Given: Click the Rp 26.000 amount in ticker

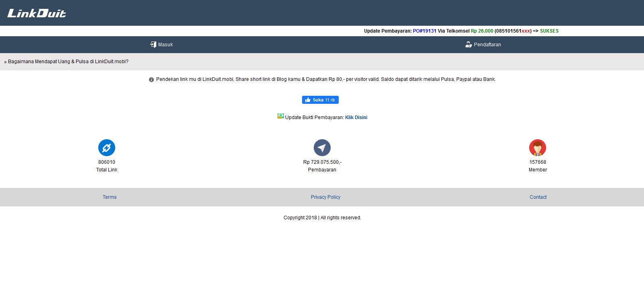Looking at the screenshot, I should [482, 31].
